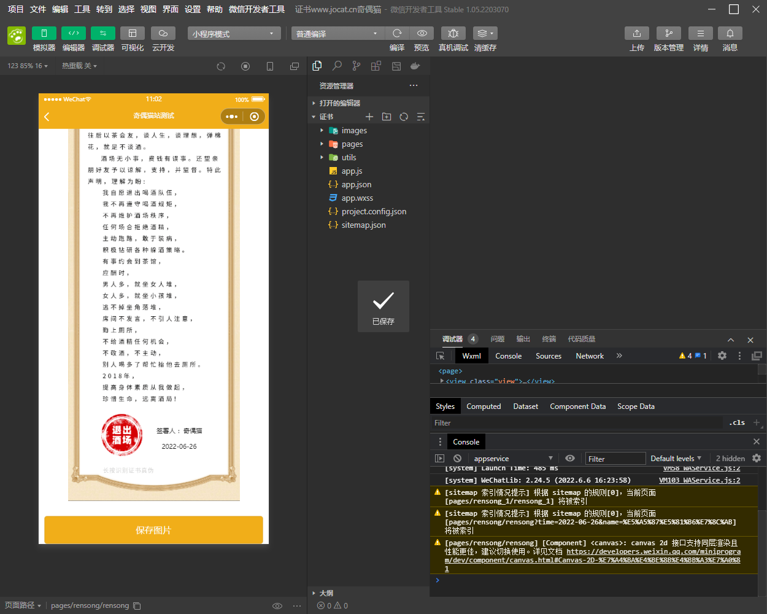Click the Upload (上传) button
The image size is (767, 614).
coord(637,33)
